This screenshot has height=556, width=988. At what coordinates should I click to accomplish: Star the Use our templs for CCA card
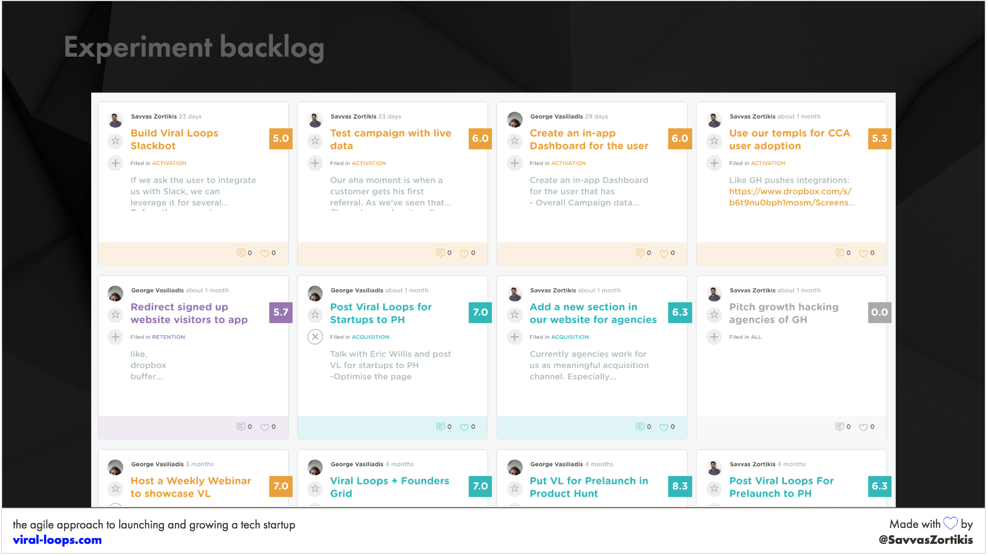pyautogui.click(x=714, y=141)
